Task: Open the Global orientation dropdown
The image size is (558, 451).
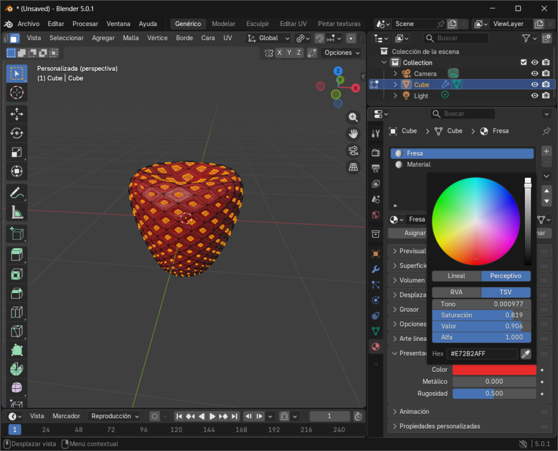Action: [x=268, y=38]
